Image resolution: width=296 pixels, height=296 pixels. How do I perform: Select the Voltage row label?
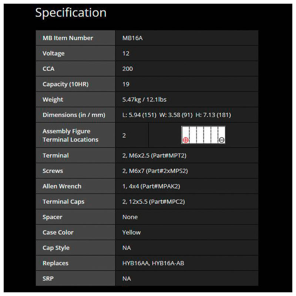coord(53,53)
